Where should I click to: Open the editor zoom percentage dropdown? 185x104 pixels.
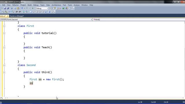5,98
